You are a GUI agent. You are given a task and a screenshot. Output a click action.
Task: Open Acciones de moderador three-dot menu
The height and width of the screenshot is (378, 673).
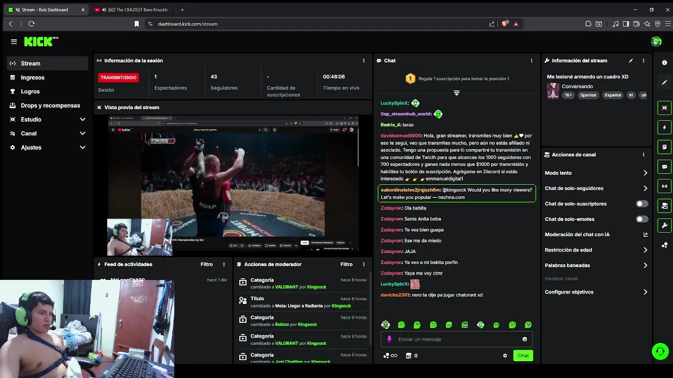363,264
